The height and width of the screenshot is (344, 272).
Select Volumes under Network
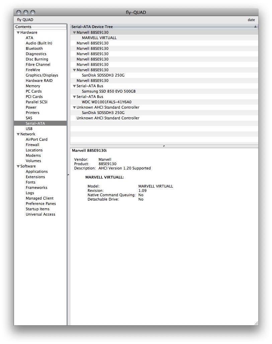tap(33, 161)
